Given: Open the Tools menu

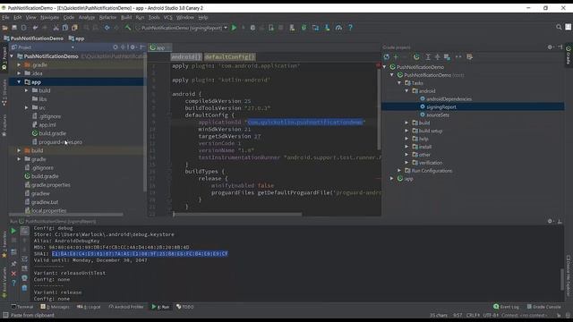Looking at the screenshot, I should (x=154, y=17).
